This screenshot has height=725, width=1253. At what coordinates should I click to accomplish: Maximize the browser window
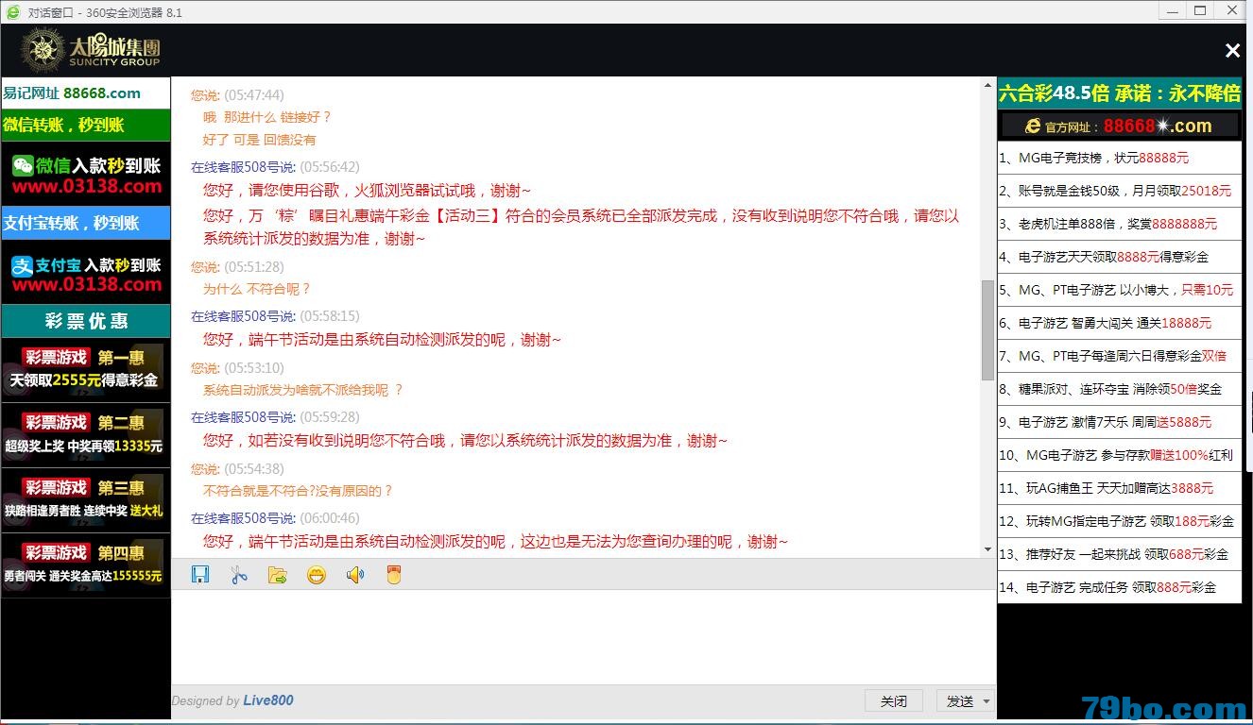pos(1200,10)
